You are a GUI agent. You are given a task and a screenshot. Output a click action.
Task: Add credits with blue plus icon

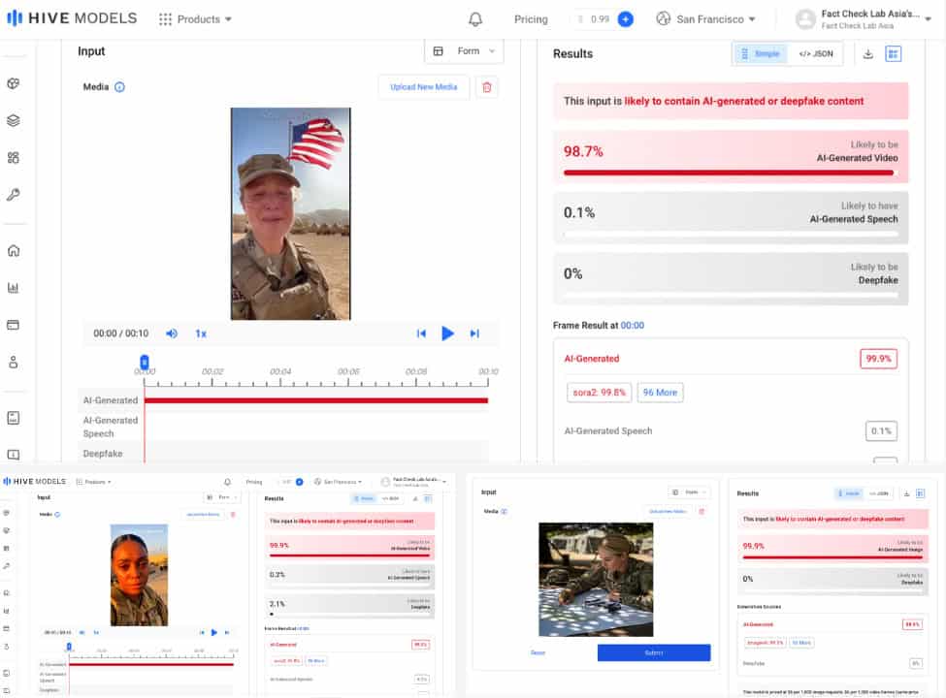626,19
